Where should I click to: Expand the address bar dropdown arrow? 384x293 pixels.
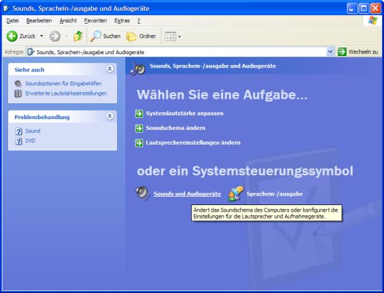(x=330, y=51)
